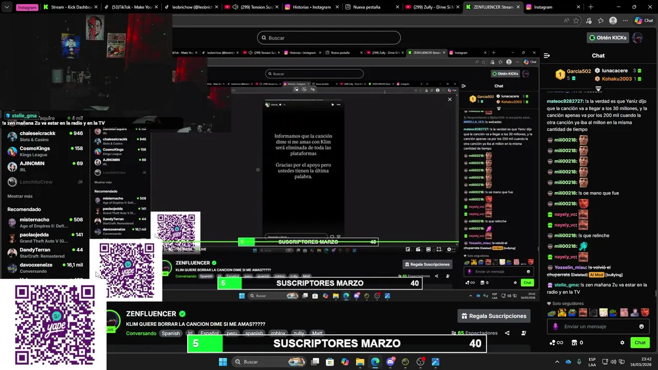Open File Explorer from the main taskbar
The height and width of the screenshot is (370, 658).
coord(360,362)
